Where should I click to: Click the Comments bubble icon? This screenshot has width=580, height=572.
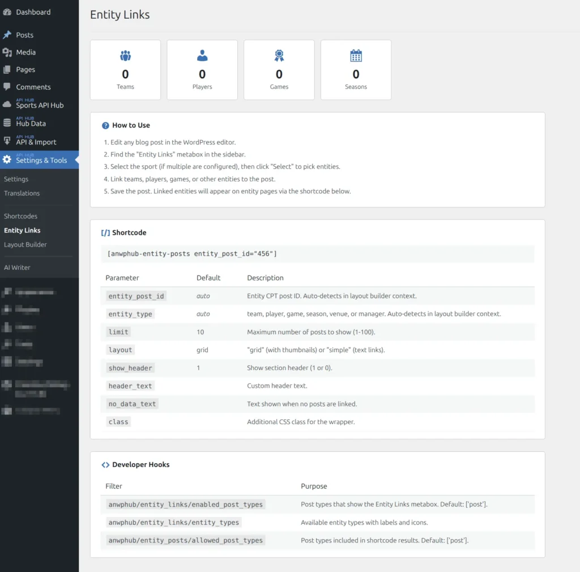(x=7, y=87)
